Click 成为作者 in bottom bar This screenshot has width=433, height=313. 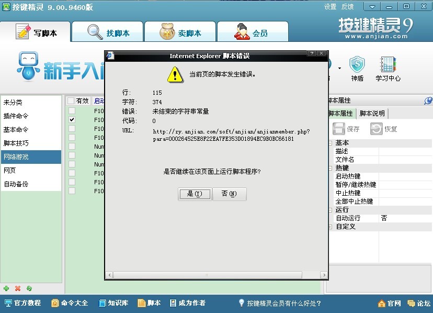click(x=188, y=303)
